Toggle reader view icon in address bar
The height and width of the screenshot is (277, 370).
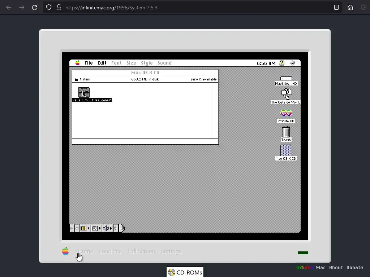point(336,8)
